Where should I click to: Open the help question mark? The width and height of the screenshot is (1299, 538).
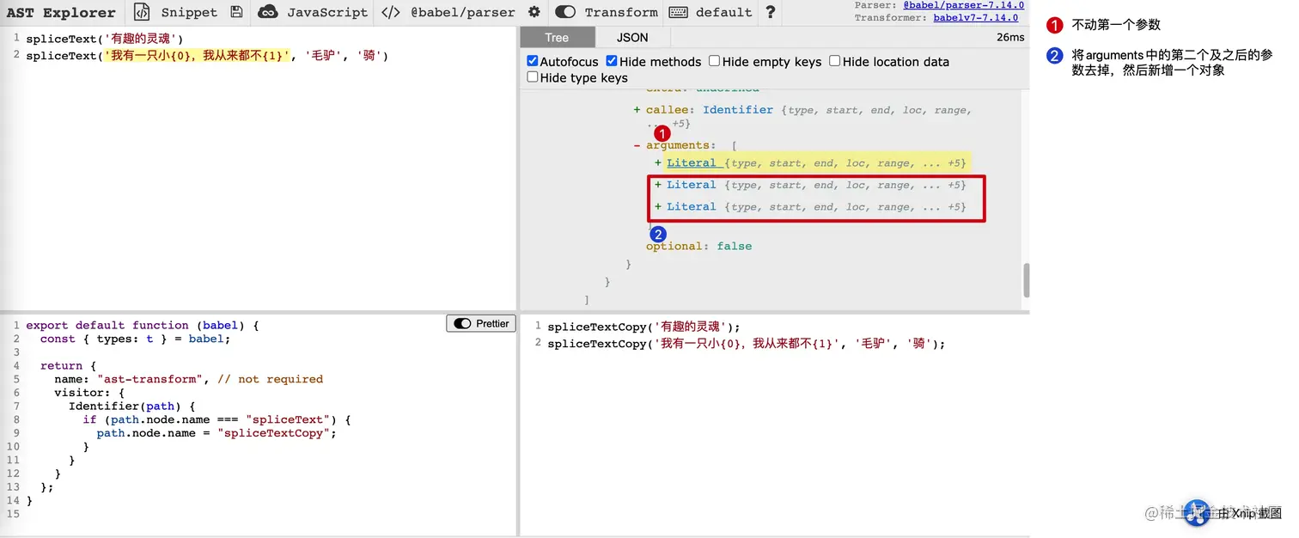pos(771,12)
